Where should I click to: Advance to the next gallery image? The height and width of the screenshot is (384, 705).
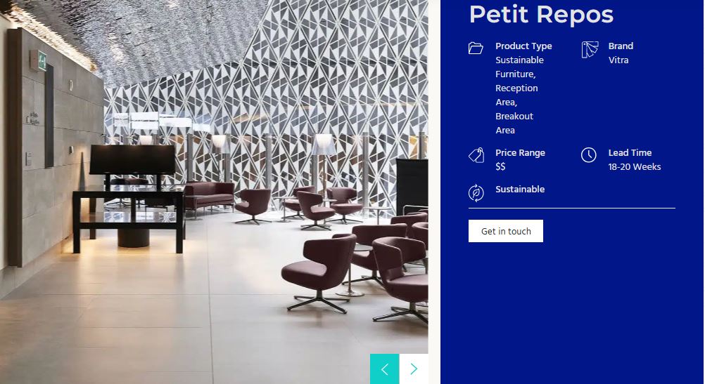(x=414, y=369)
